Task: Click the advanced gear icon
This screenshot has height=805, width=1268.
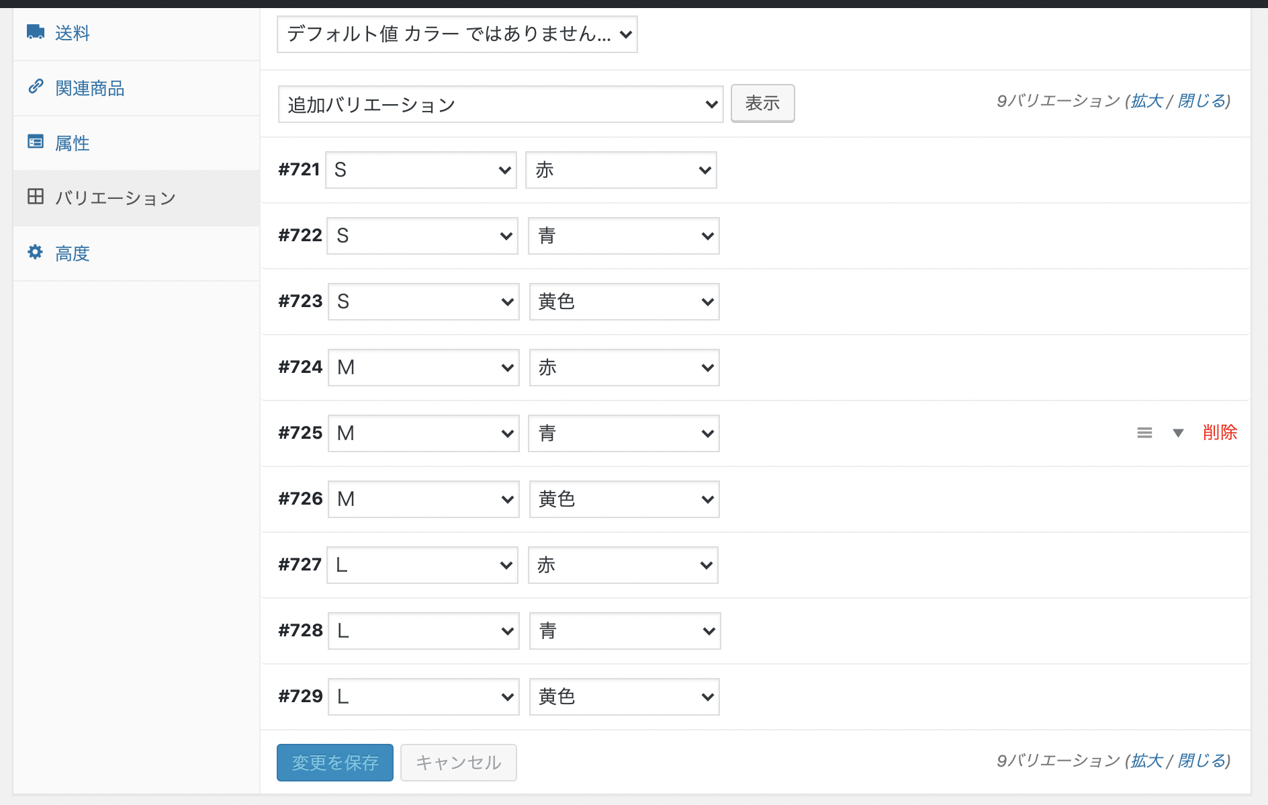Action: [x=36, y=252]
